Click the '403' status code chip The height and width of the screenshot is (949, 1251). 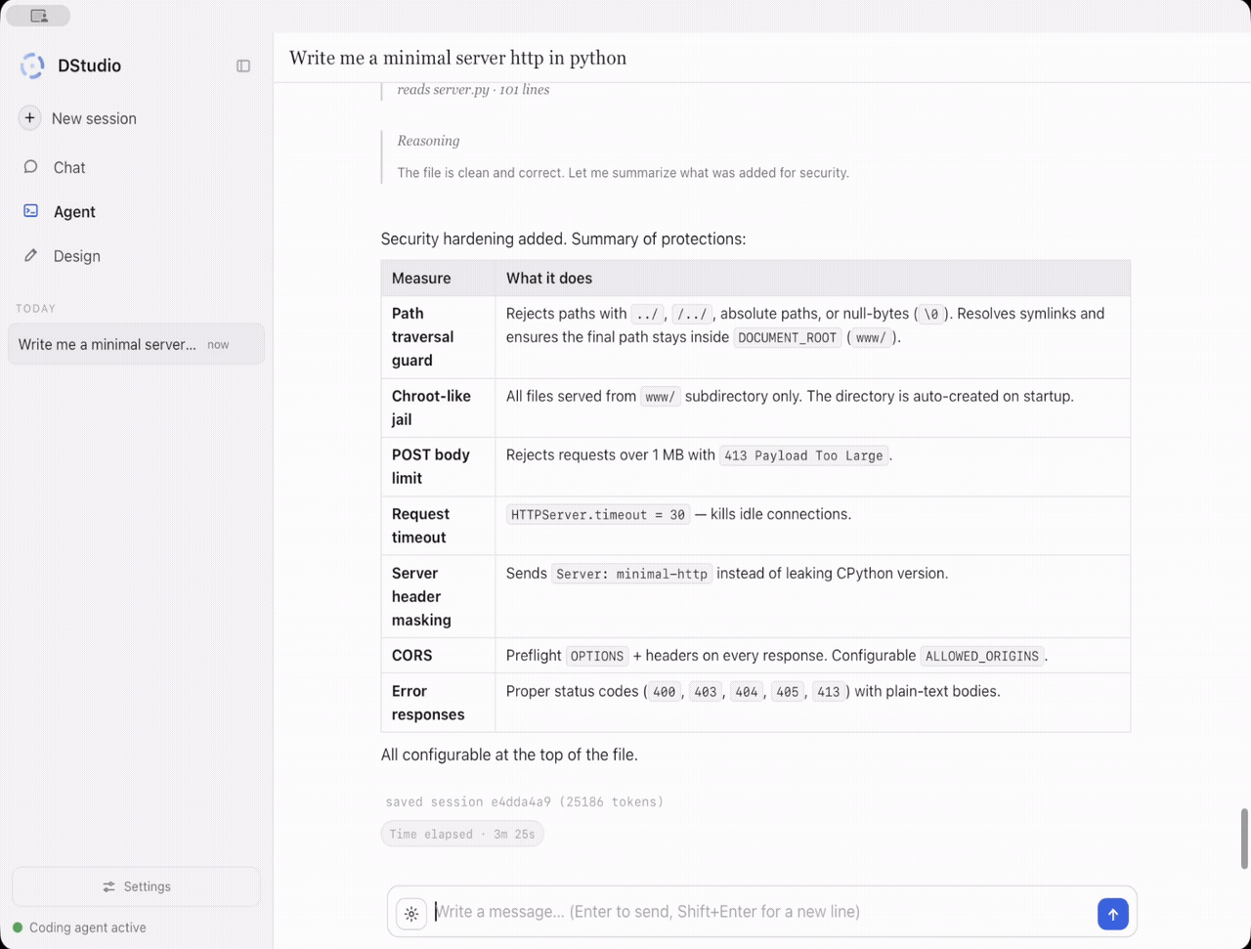click(x=706, y=692)
